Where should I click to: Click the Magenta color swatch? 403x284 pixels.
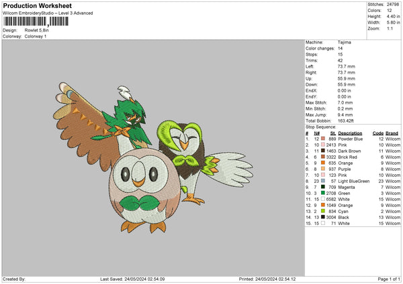[x=323, y=187]
